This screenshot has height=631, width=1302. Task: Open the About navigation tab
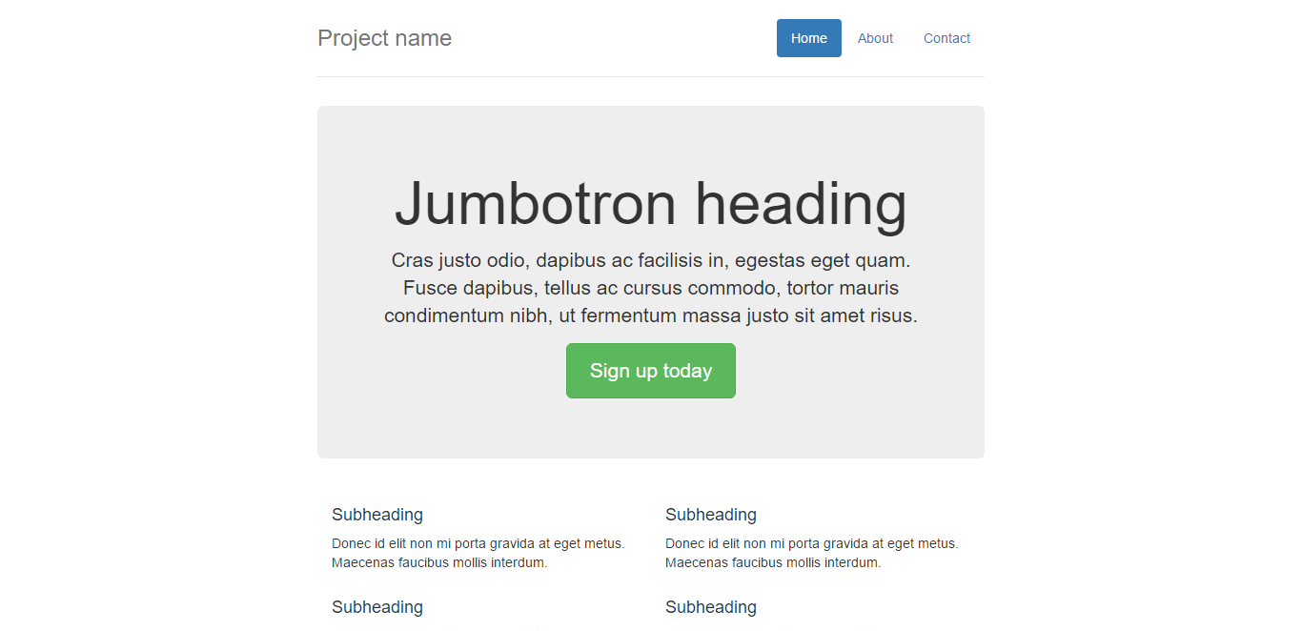click(875, 38)
